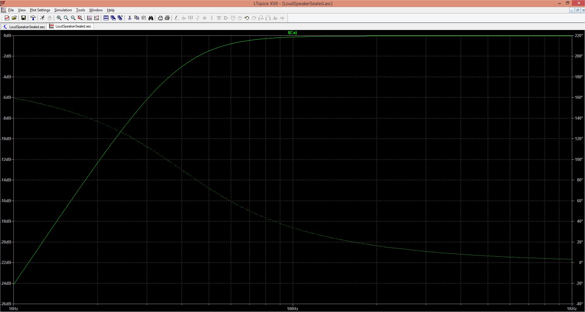Click the -12dB left axis label
This screenshot has height=312, width=585.
(6, 159)
